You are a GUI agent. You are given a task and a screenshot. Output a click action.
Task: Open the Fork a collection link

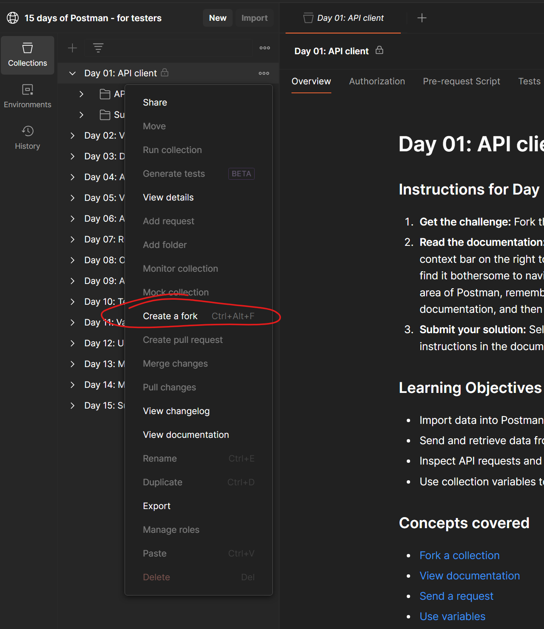(x=460, y=555)
